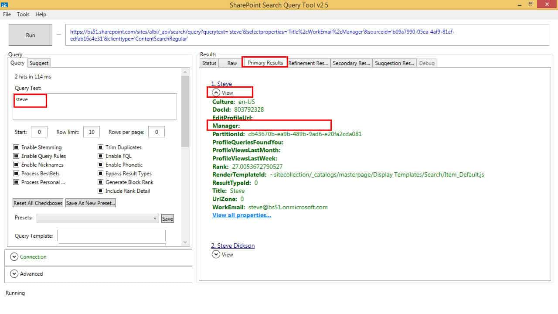Viewport: 558px width, 314px height.
Task: Switch to the Suggest tab
Action: point(39,63)
